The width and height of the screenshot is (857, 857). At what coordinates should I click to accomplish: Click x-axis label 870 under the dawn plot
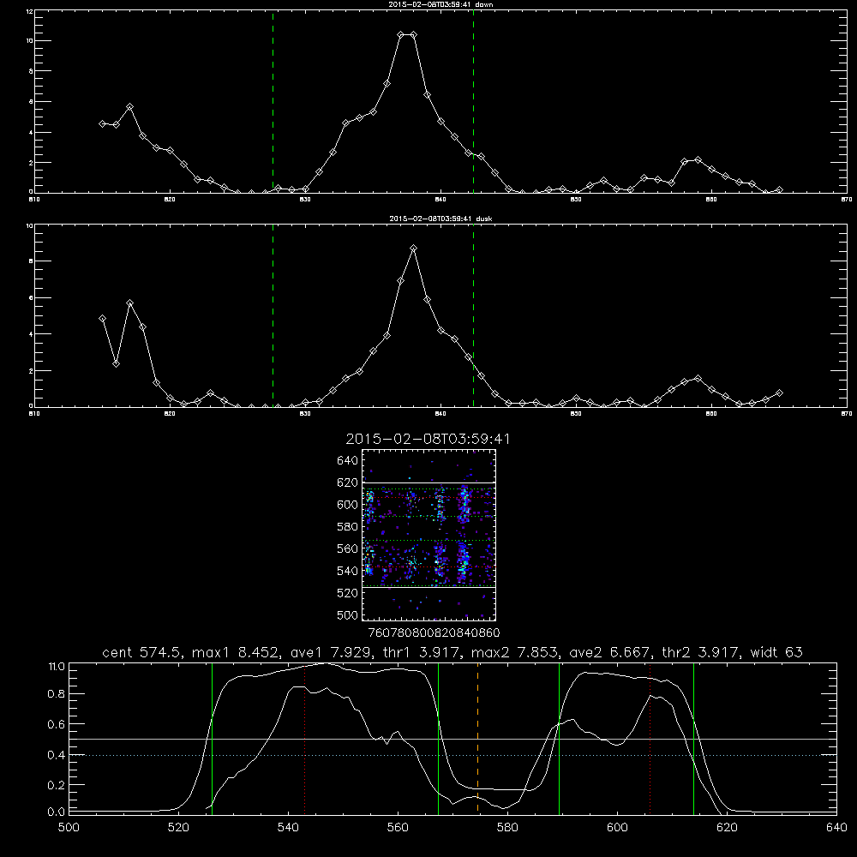click(847, 200)
